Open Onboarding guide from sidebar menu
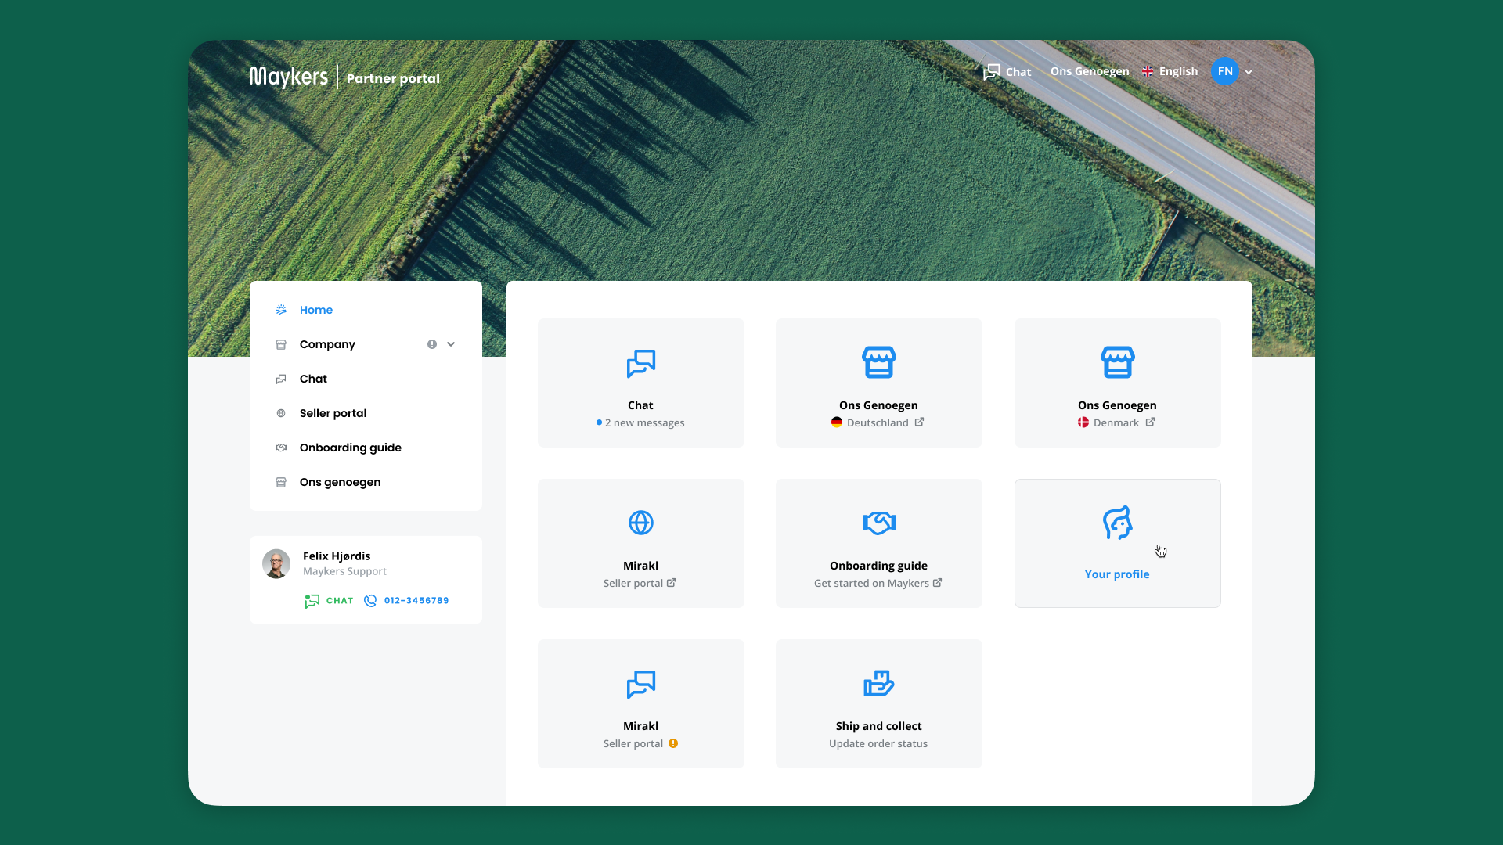 (350, 448)
